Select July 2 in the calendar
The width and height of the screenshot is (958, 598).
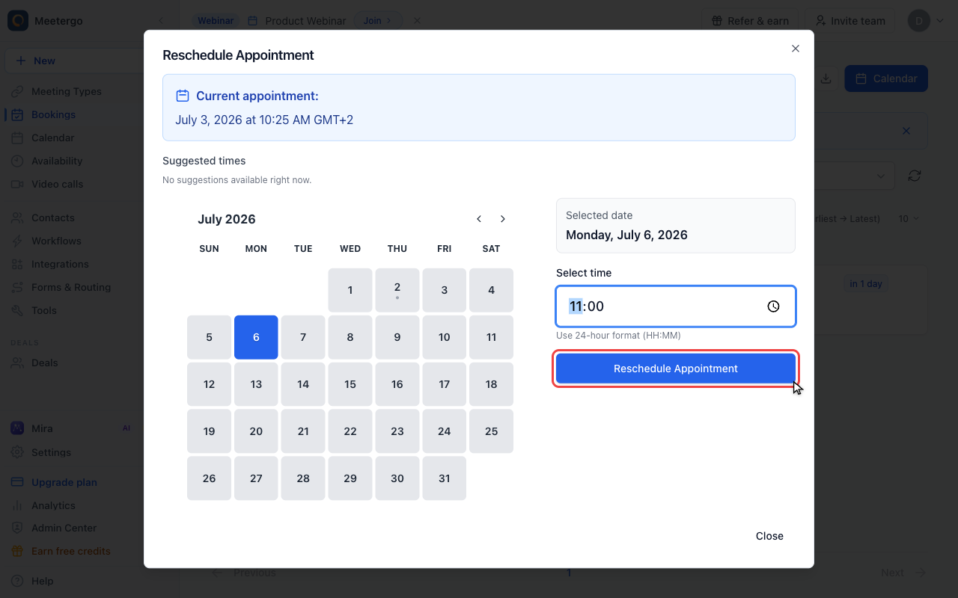397,290
